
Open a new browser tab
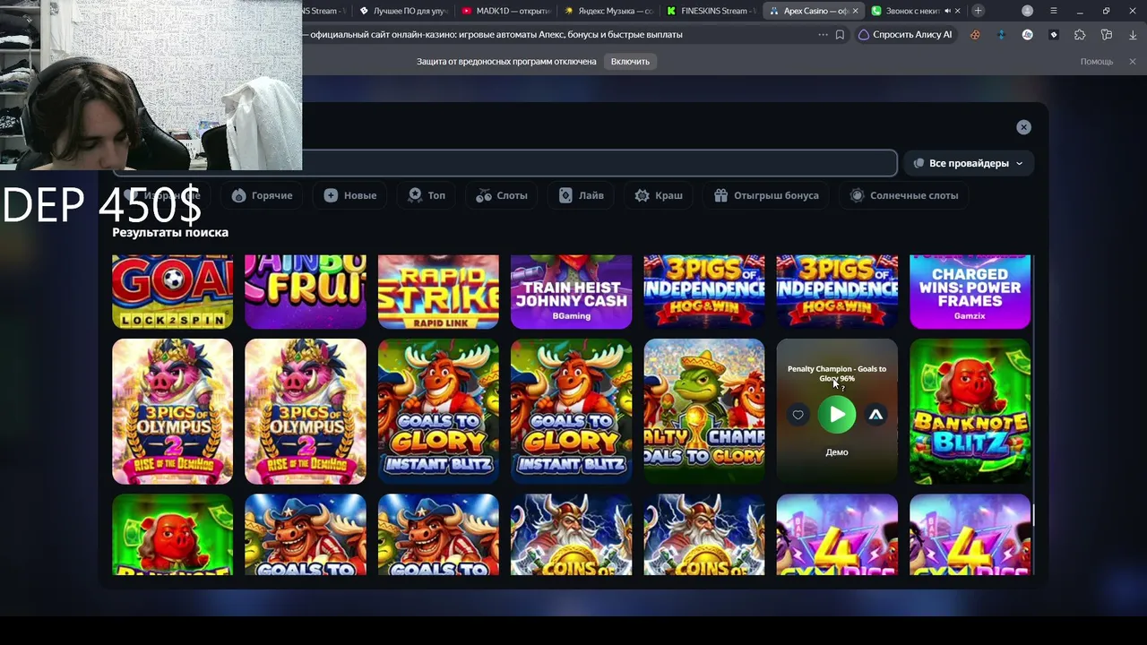(978, 11)
